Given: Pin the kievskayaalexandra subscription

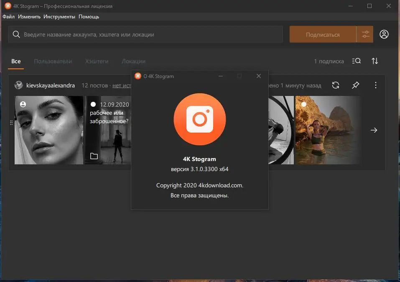Looking at the screenshot, I should tap(355, 85).
